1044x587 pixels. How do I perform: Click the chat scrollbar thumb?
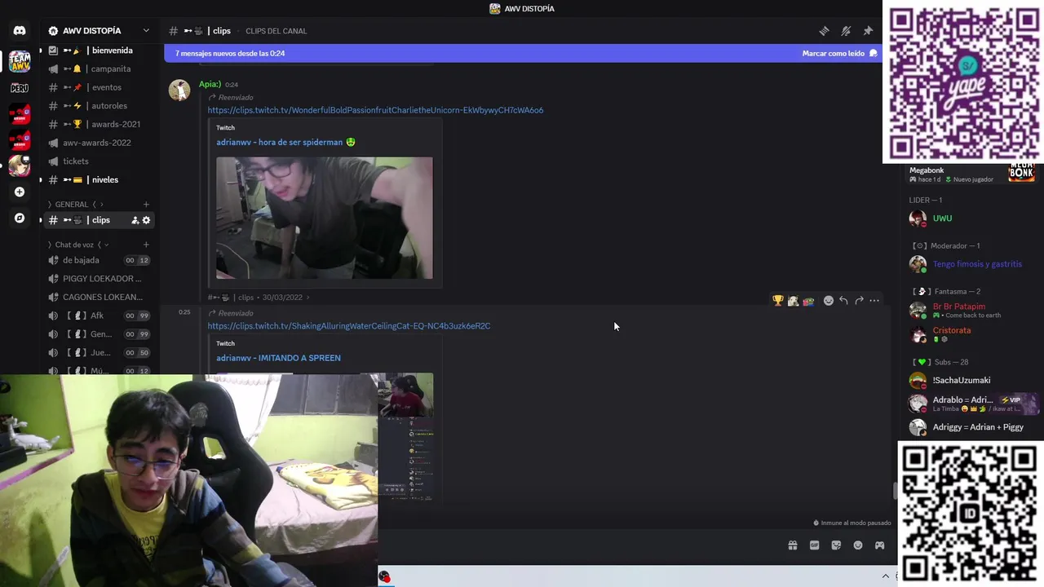pyautogui.click(x=894, y=491)
